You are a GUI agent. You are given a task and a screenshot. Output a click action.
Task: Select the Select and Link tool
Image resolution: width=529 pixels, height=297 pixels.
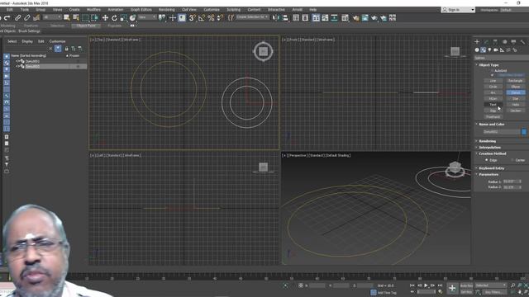(18, 18)
